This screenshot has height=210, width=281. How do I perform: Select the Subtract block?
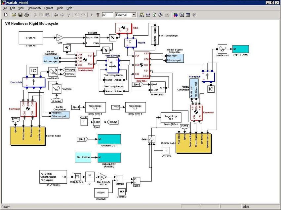119,179
